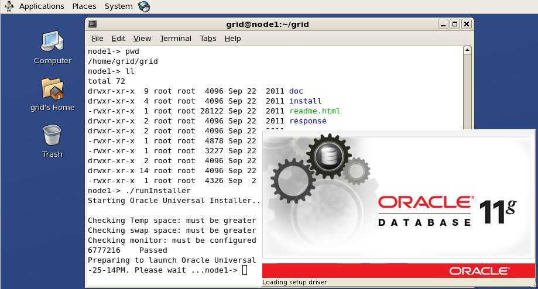538x289 pixels.
Task: Click the 'Checking monitor' line
Action: coord(172,240)
